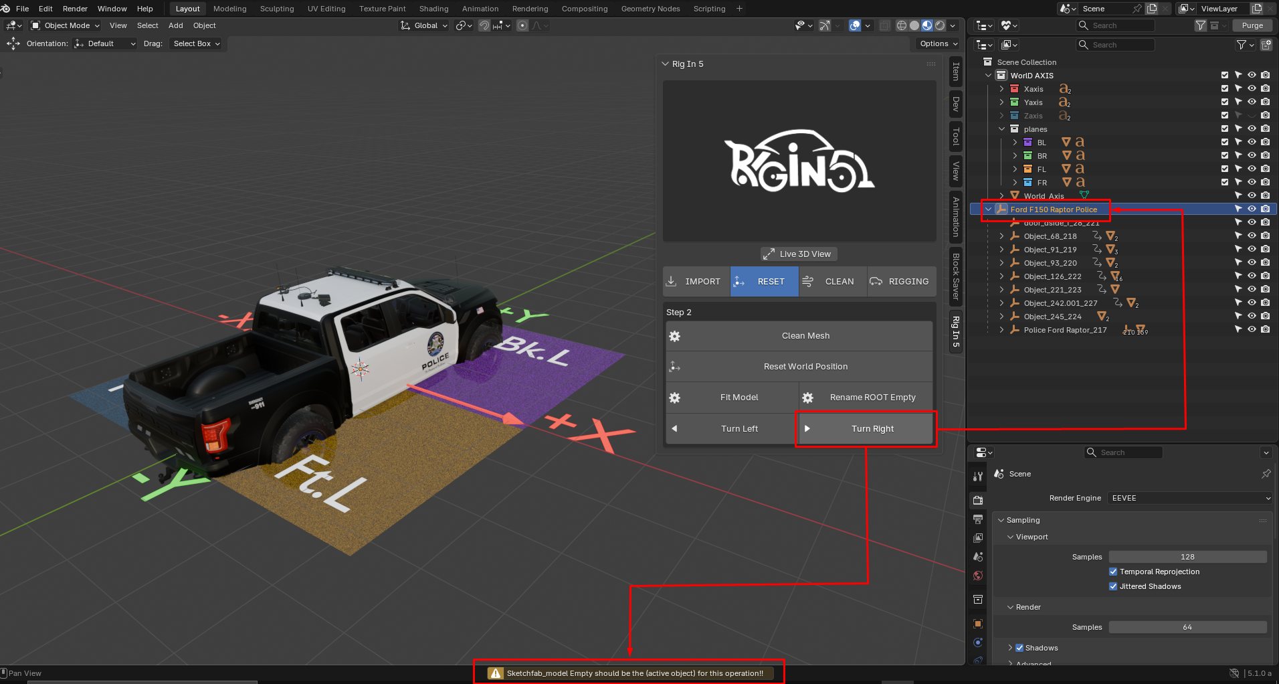Image resolution: width=1279 pixels, height=684 pixels.
Task: Open the File menu
Action: point(22,9)
